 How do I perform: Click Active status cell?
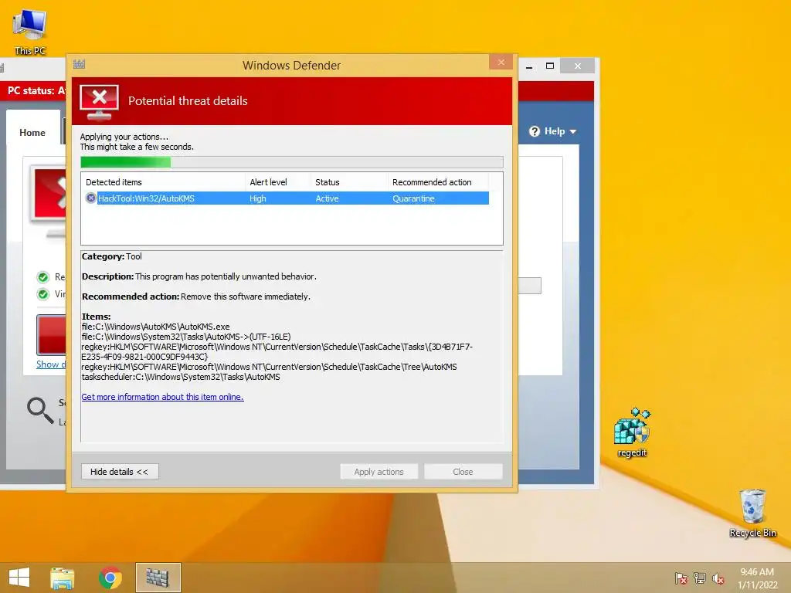327,198
